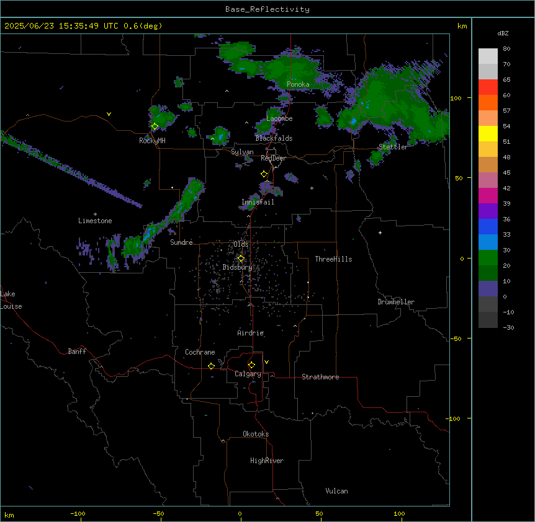Click the km unit label at bottom left

[x=9, y=515]
